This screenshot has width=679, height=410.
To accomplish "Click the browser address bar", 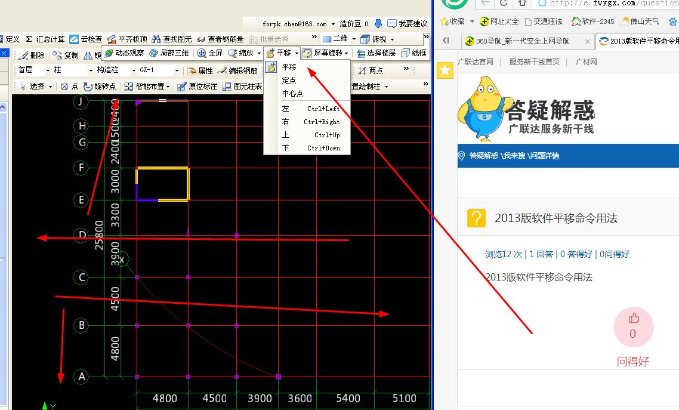I will [607, 4].
